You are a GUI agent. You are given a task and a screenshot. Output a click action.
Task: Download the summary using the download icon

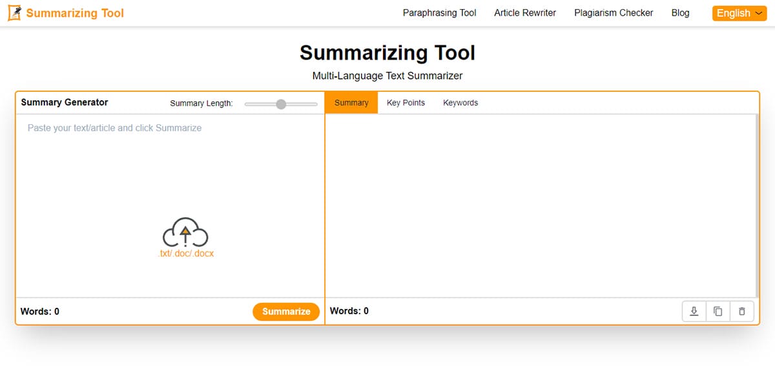694,312
